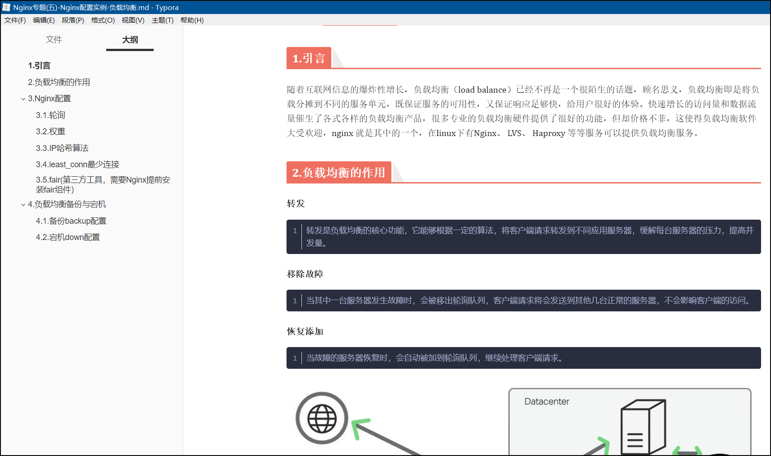Open the 主题(T) menu
The width and height of the screenshot is (771, 456).
(x=163, y=20)
